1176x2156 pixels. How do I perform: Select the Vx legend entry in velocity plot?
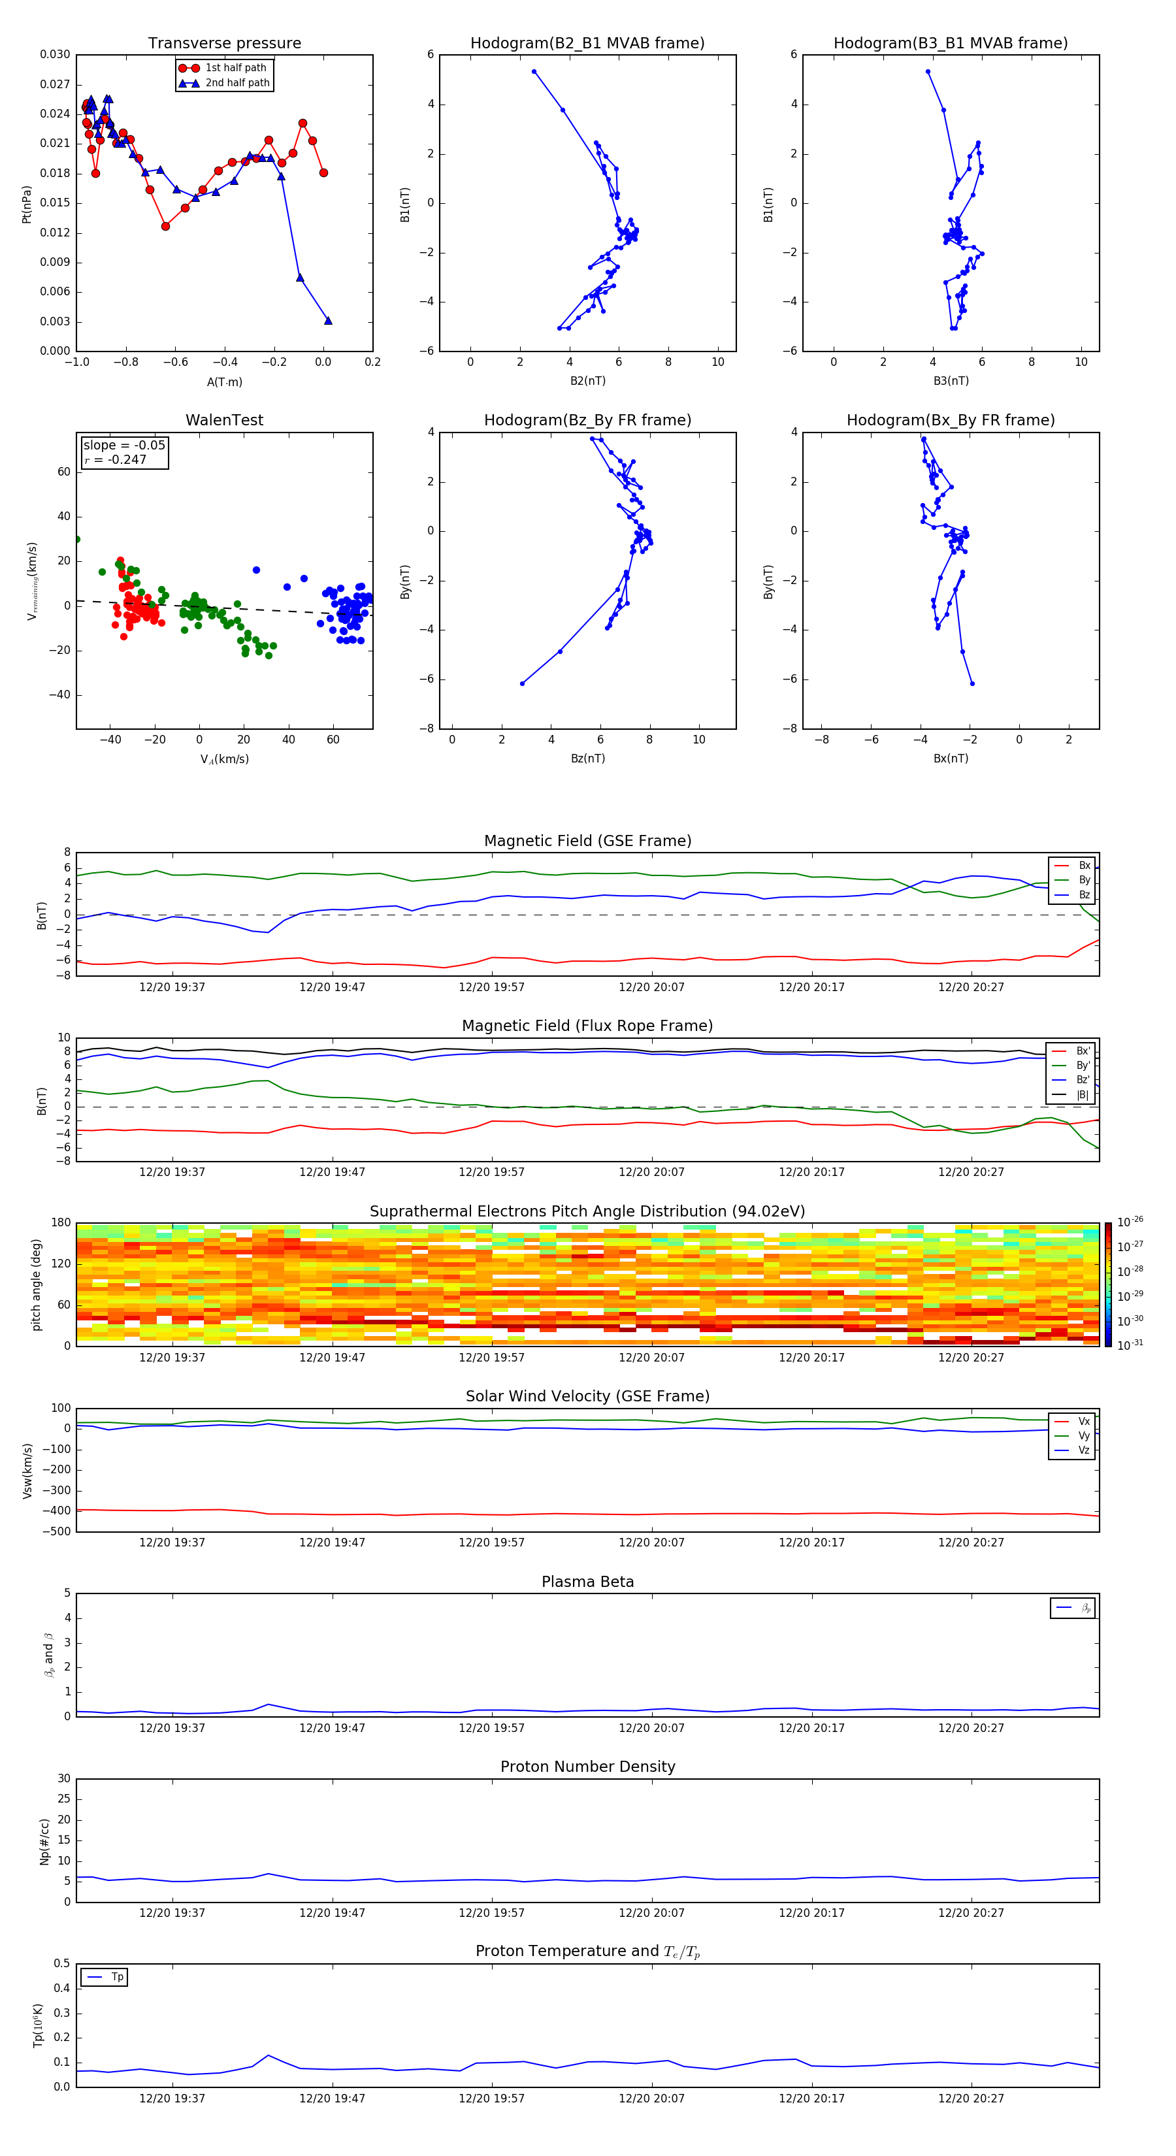(x=1072, y=1421)
